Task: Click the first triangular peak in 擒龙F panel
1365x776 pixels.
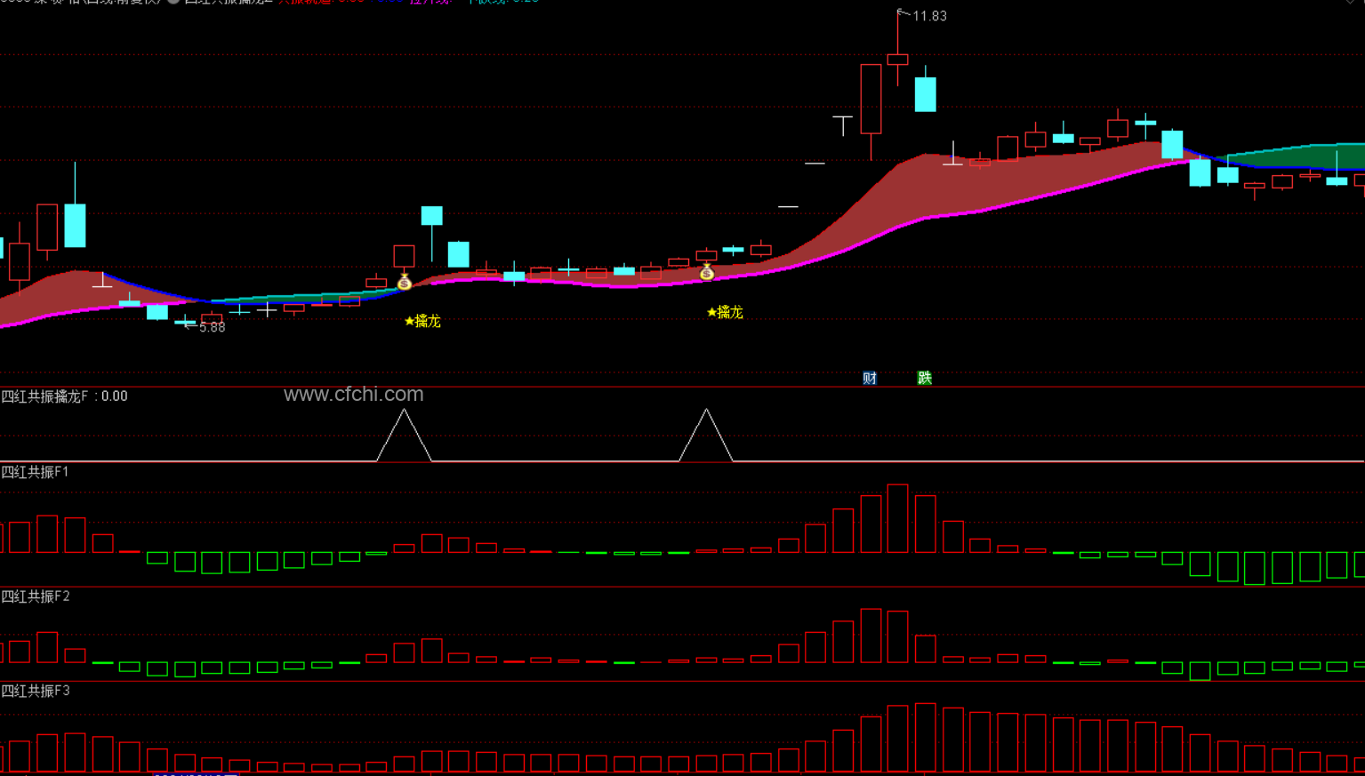Action: pos(405,436)
